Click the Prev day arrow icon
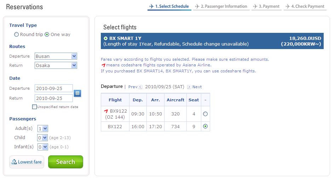Image resolution: width=335 pixels, height=179 pixels. point(140,87)
